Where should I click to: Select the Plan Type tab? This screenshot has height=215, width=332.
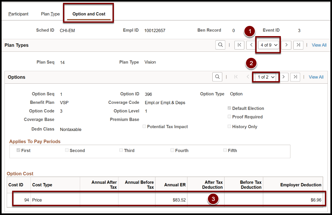pos(50,14)
